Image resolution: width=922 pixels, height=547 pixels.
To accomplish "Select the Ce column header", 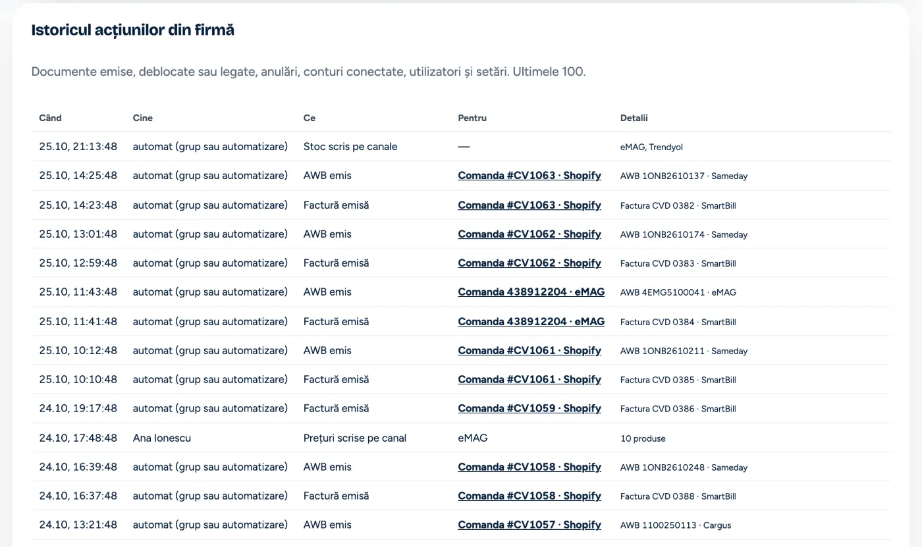I will pyautogui.click(x=310, y=118).
